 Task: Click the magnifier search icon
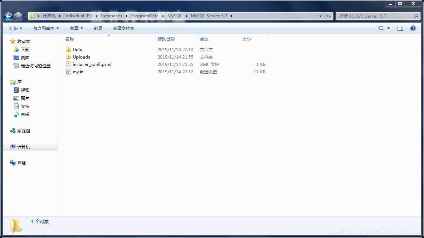coord(416,16)
